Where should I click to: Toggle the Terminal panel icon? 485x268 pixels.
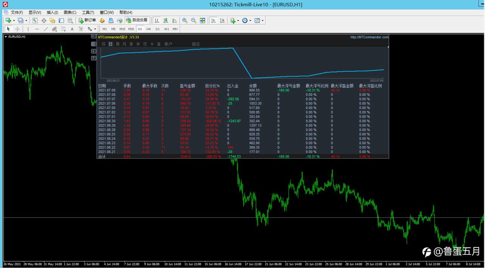click(61, 20)
